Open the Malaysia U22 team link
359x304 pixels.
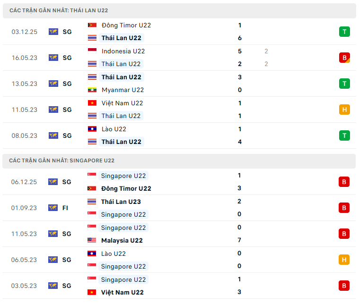click(x=122, y=240)
